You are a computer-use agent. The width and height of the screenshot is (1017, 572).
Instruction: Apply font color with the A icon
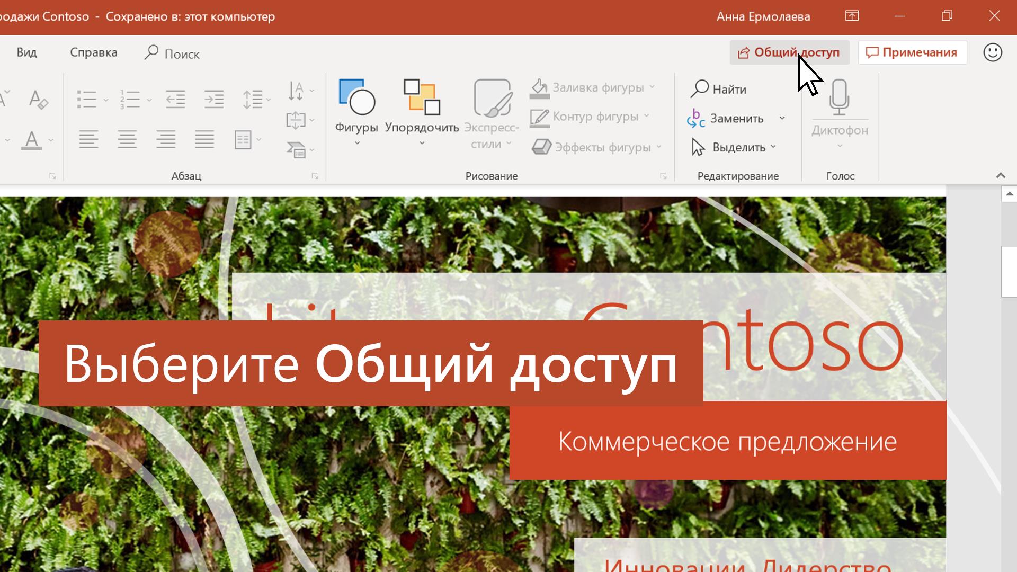click(x=32, y=140)
